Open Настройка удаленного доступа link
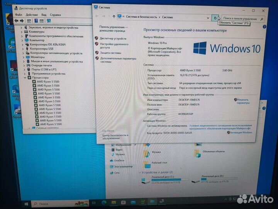This screenshot has width=278, height=209. coord(114,46)
